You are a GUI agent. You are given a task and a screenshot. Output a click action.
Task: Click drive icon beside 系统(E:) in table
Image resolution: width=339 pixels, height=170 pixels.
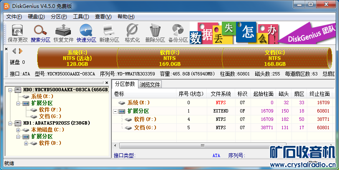click(x=122, y=103)
